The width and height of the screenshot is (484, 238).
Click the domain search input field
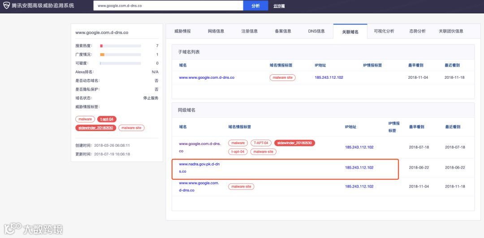(x=168, y=5)
